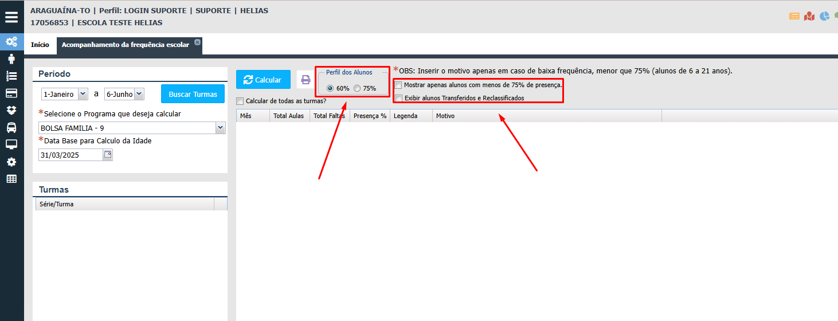This screenshot has height=321, width=838.
Task: Click the Total Faltas column header
Action: click(x=330, y=116)
